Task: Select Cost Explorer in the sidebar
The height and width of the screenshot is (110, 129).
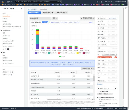Action: pyautogui.click(x=6, y=16)
